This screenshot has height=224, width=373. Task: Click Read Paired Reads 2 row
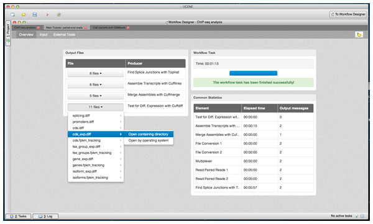click(x=254, y=179)
